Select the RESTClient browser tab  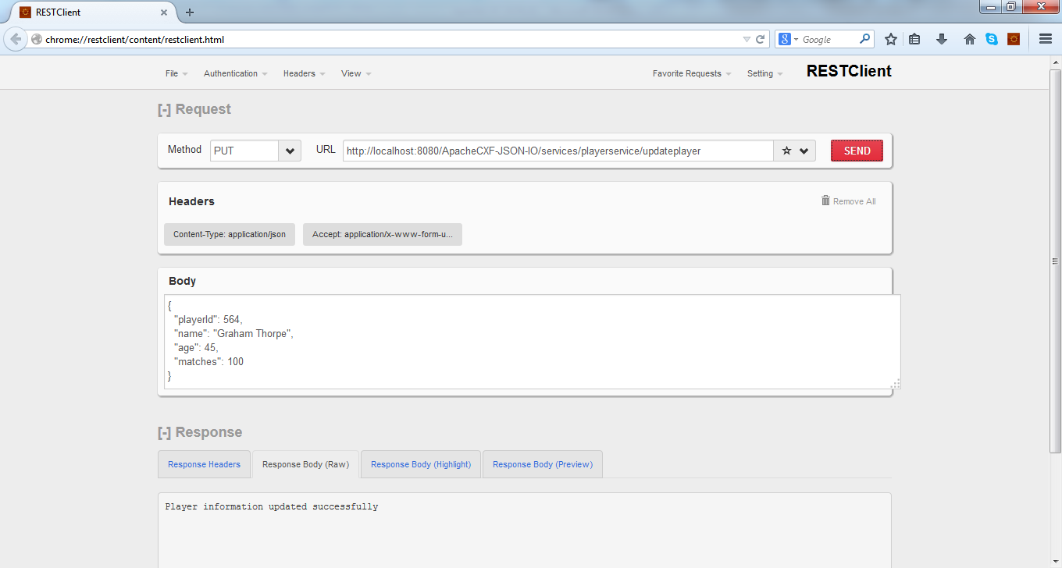tap(94, 12)
